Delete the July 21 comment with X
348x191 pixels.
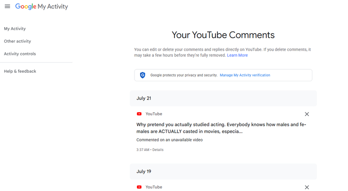(307, 114)
